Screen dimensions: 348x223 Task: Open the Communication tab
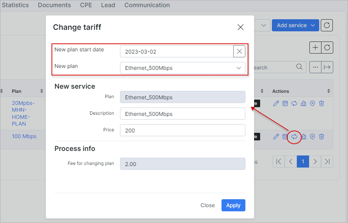(x=147, y=5)
